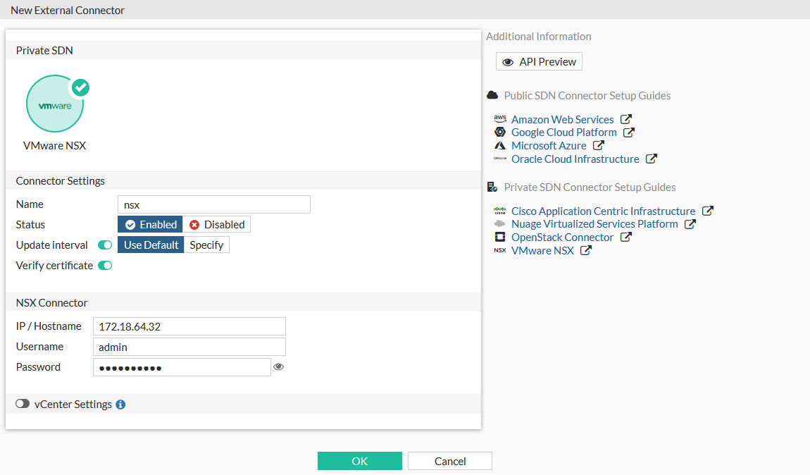
Task: Show the password with eye icon
Action: pyautogui.click(x=278, y=367)
